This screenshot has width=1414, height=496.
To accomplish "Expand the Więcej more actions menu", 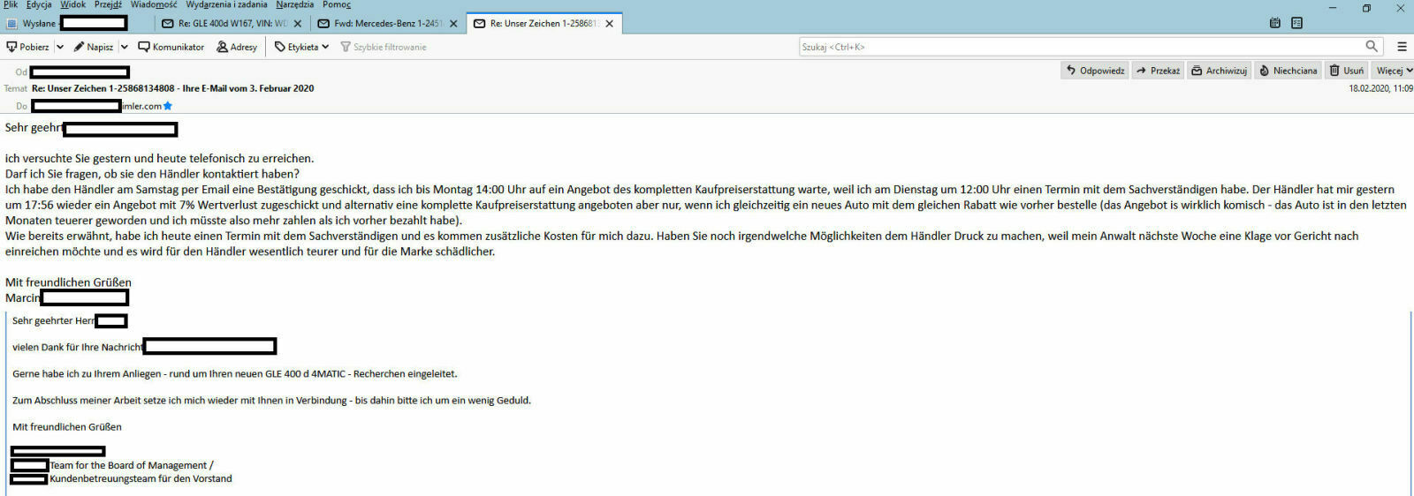I will click(x=1394, y=71).
